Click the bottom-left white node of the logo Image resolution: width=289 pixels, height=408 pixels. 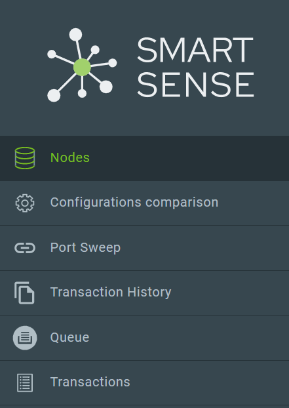[54, 96]
